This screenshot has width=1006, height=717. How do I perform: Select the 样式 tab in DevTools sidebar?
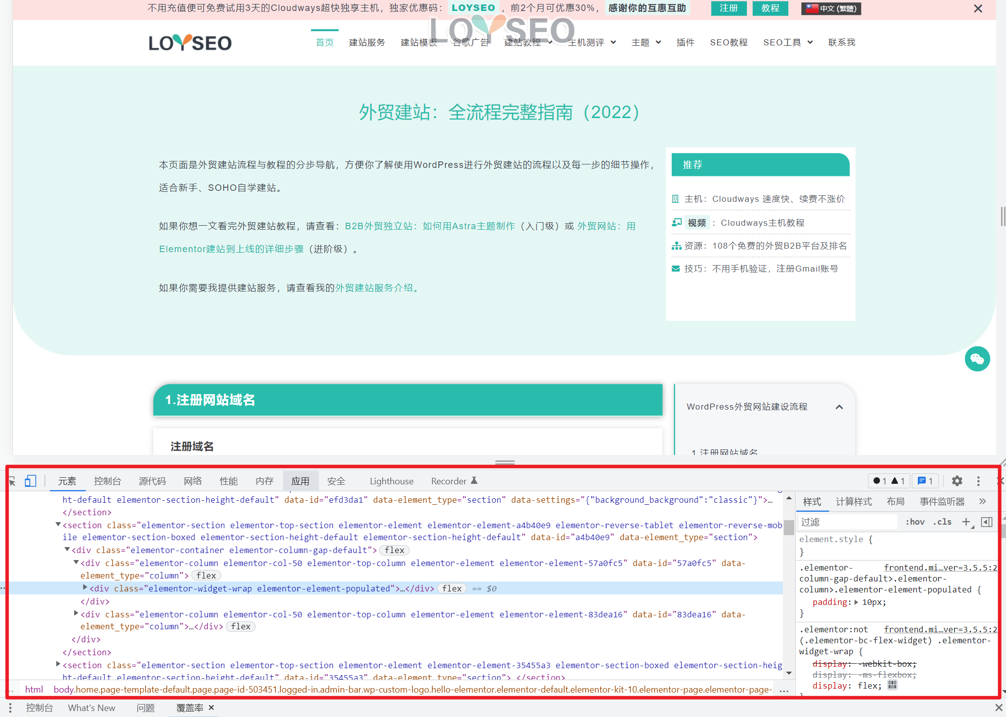(814, 500)
